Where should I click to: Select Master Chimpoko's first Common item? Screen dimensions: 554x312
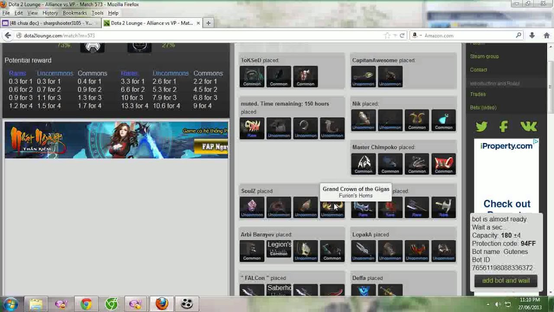point(364,164)
